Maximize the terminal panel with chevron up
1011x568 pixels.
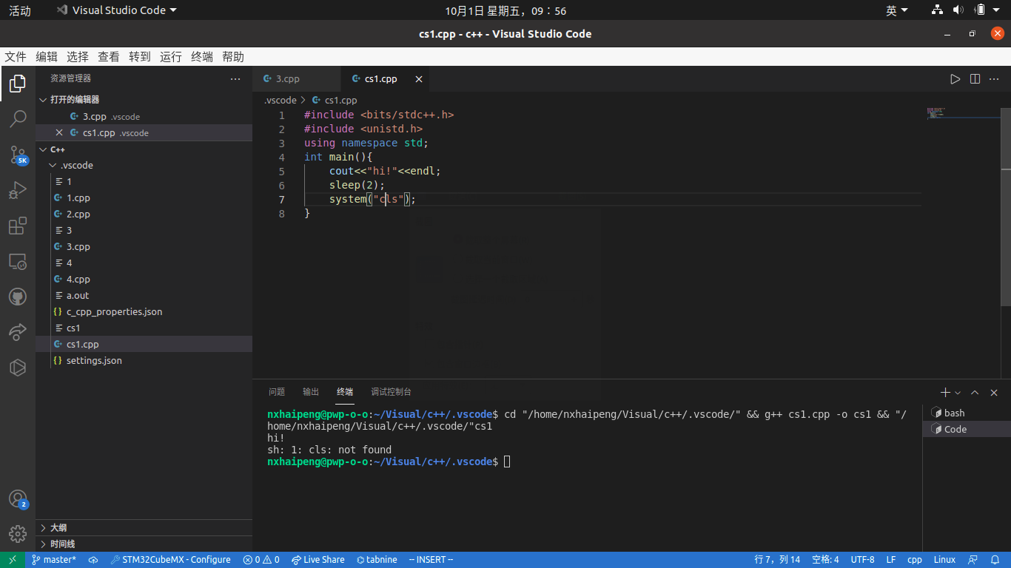975,393
